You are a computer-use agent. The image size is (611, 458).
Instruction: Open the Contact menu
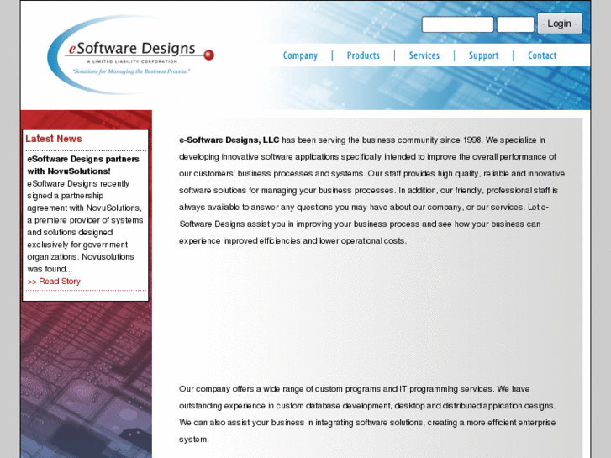[542, 55]
